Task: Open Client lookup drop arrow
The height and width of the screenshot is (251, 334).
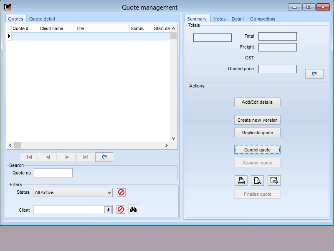Action: click(108, 210)
